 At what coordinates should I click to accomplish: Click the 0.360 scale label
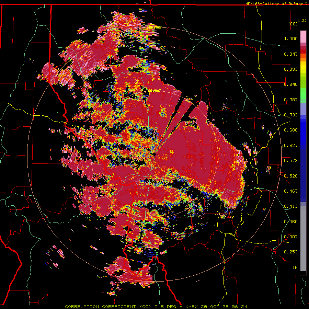291,222
